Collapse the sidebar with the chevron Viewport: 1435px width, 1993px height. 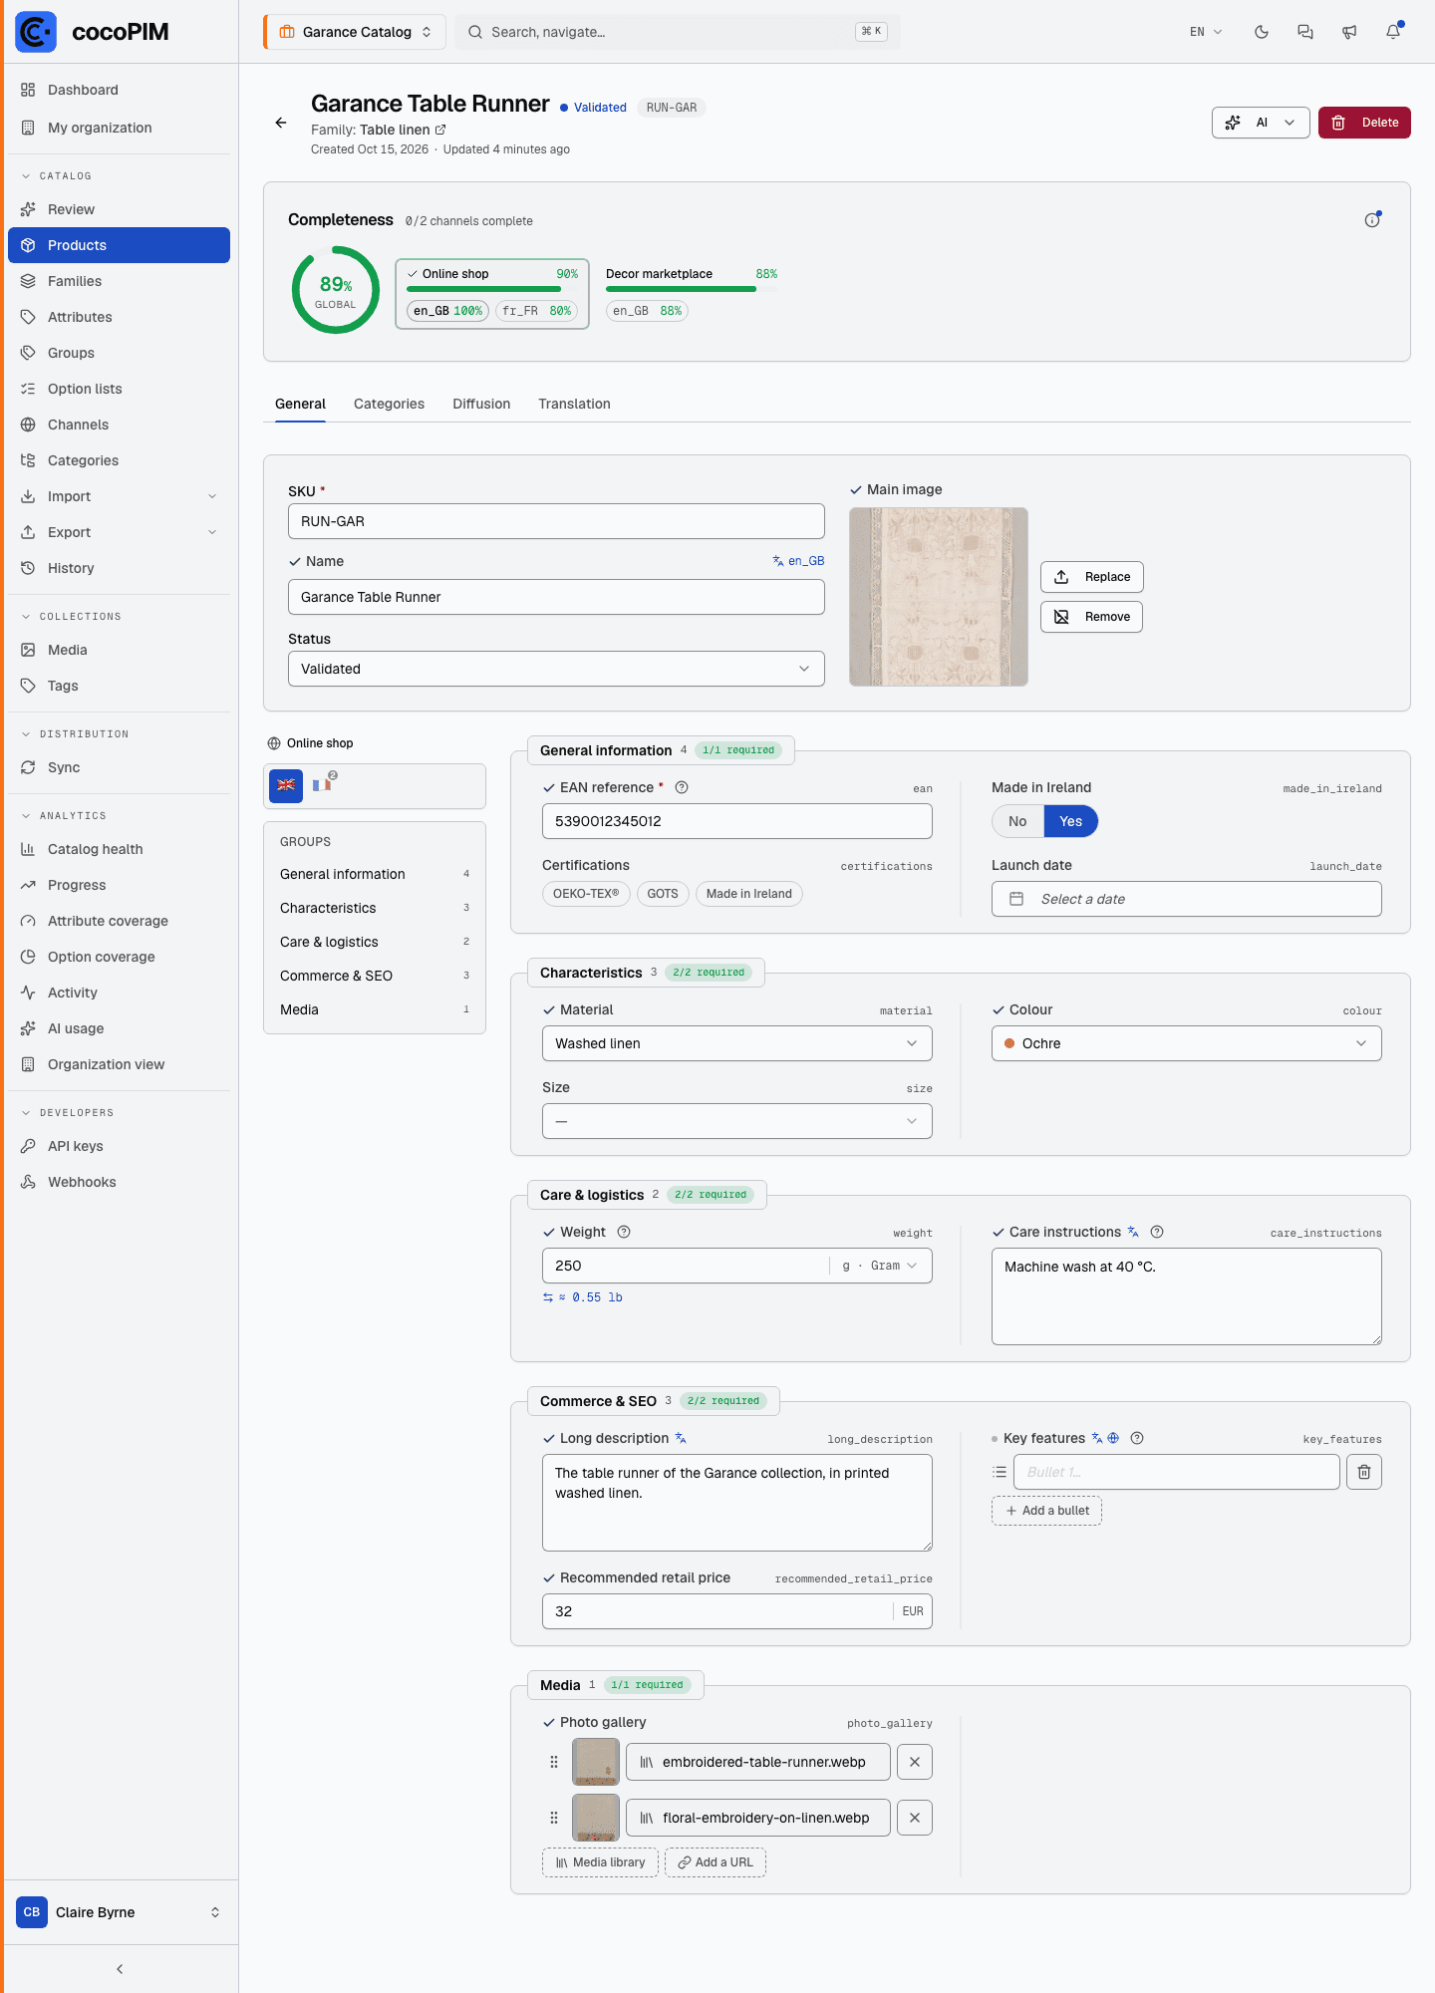120,1969
